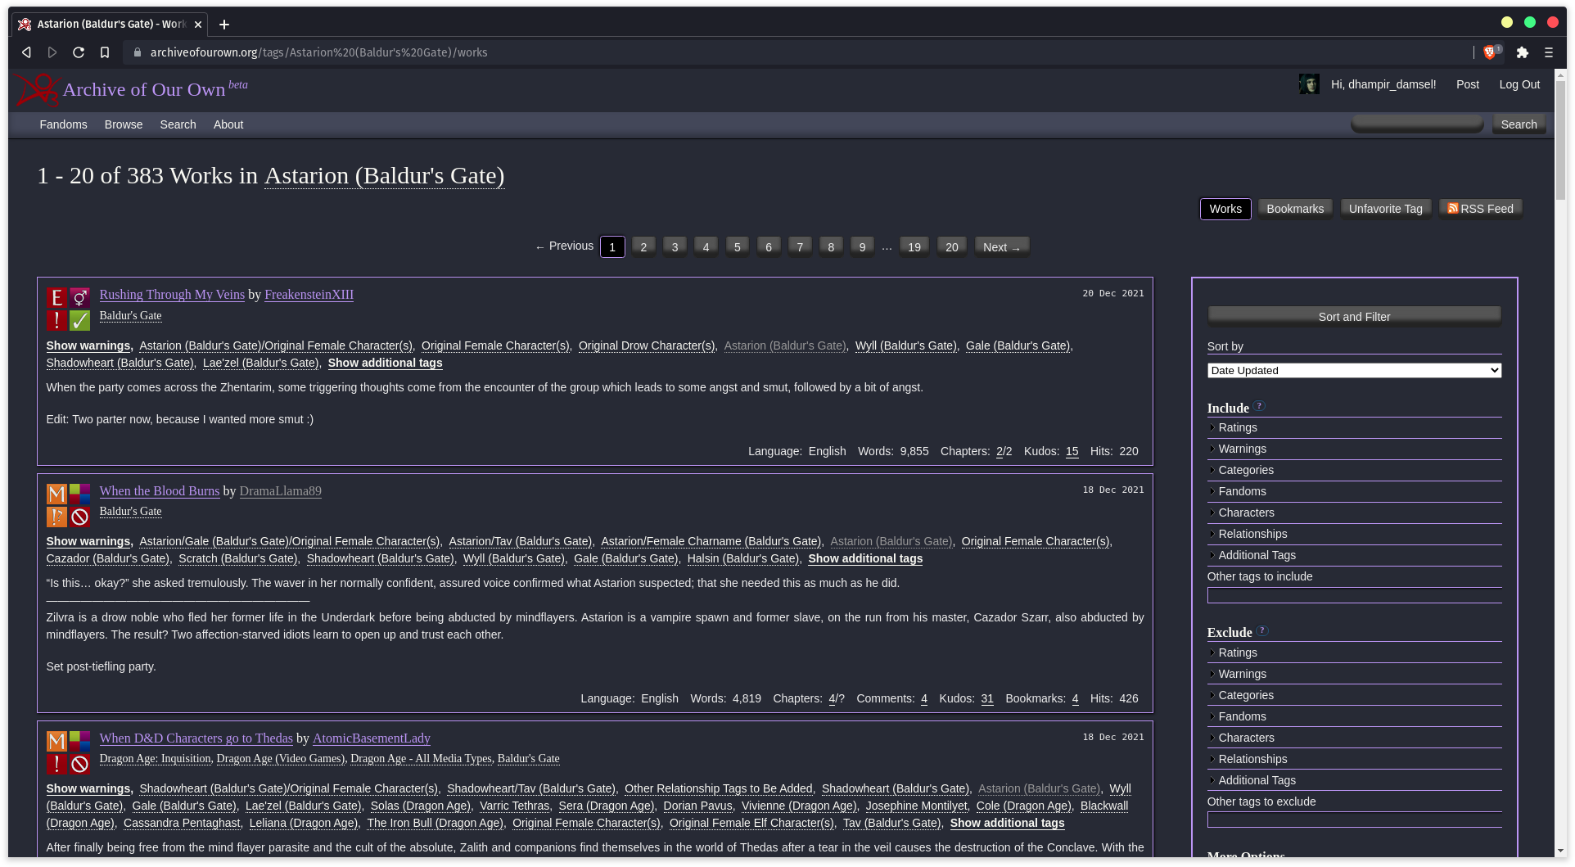Expand Exclude Characters filter

pos(1354,738)
